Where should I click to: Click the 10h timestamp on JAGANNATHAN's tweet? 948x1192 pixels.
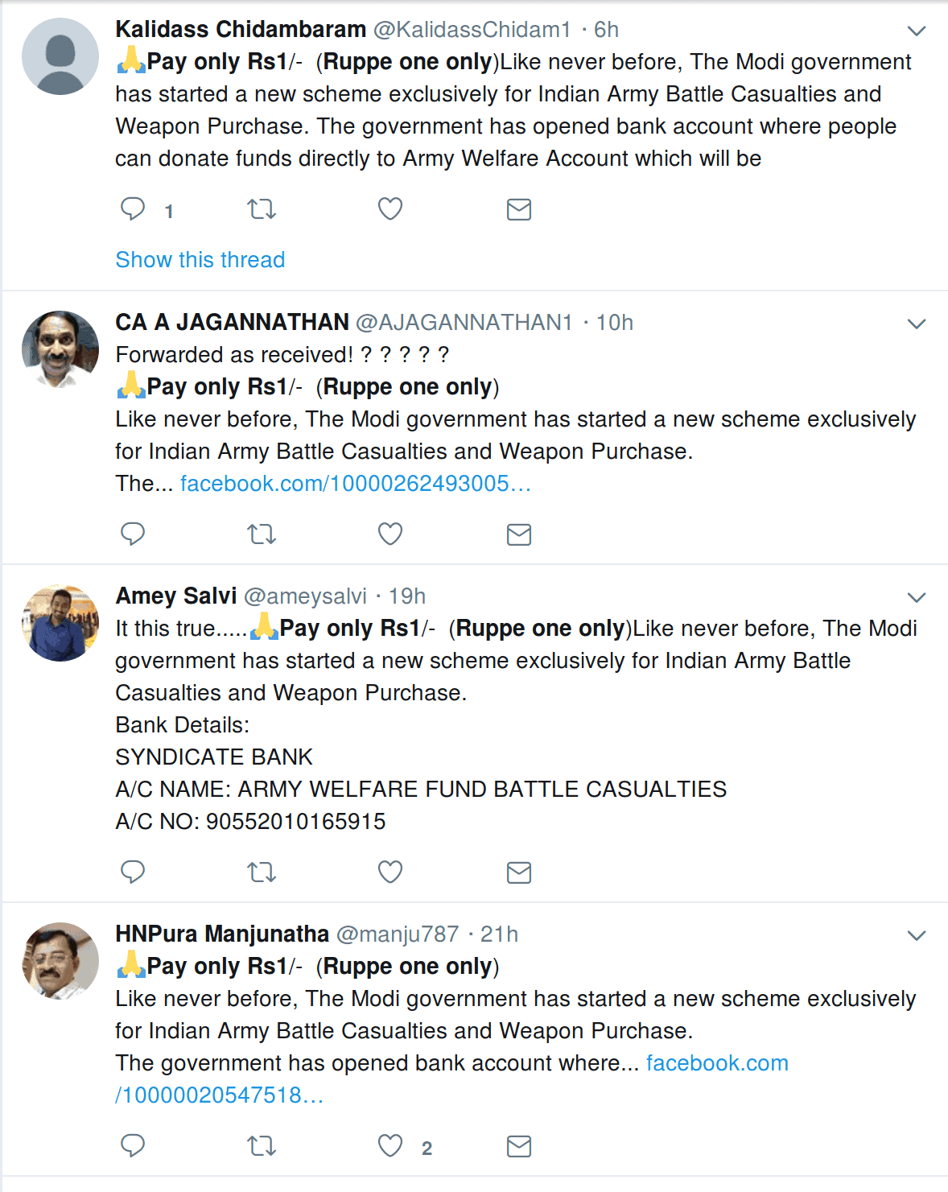coord(615,323)
